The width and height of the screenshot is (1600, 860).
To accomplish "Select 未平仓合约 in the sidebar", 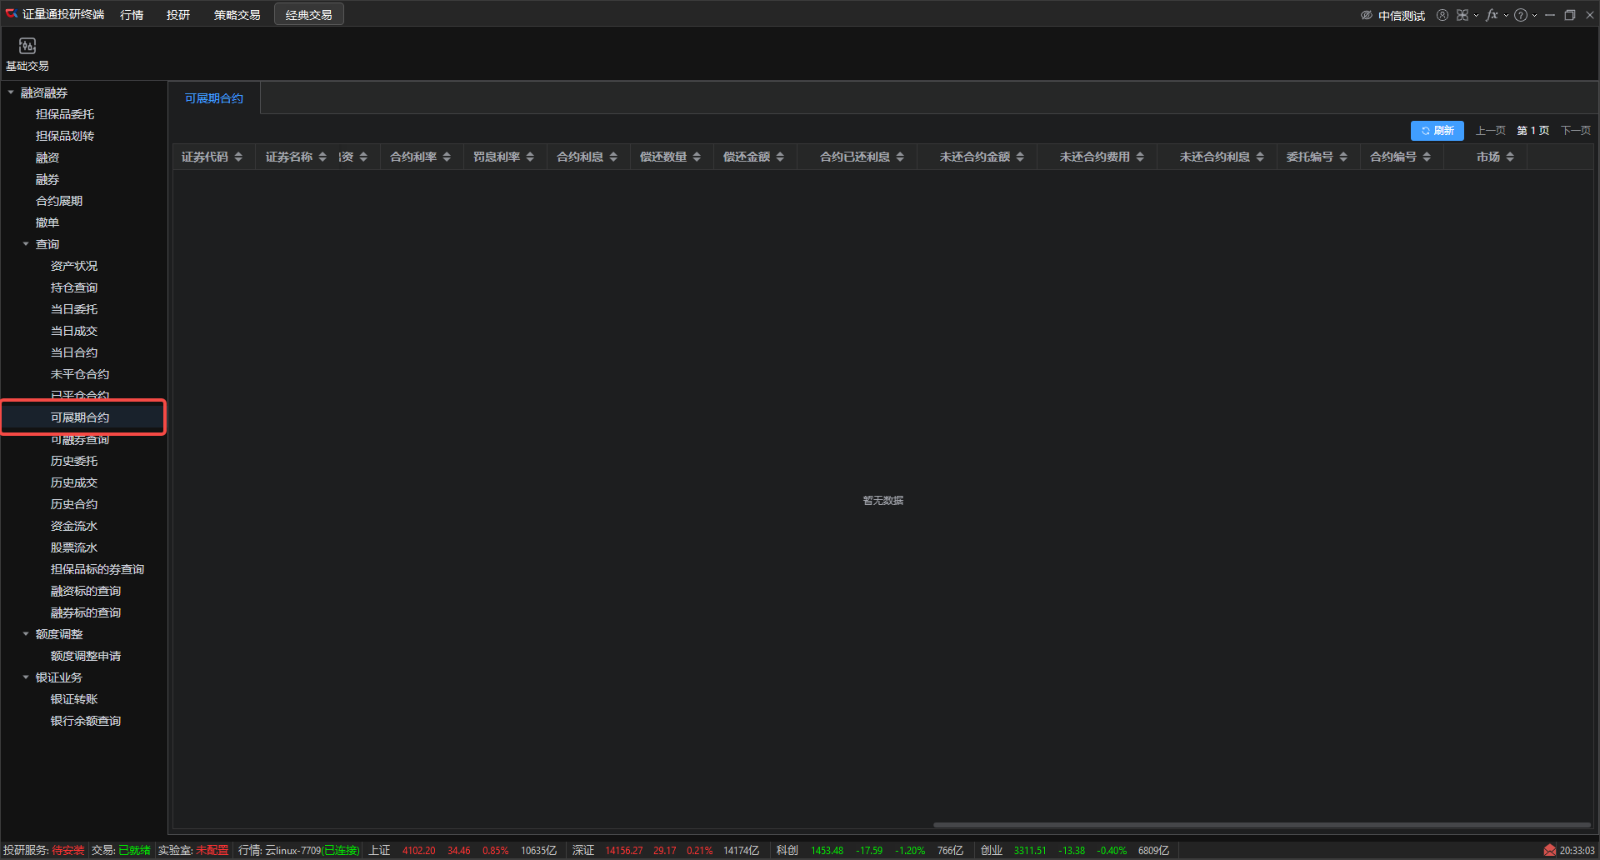I will [x=80, y=374].
